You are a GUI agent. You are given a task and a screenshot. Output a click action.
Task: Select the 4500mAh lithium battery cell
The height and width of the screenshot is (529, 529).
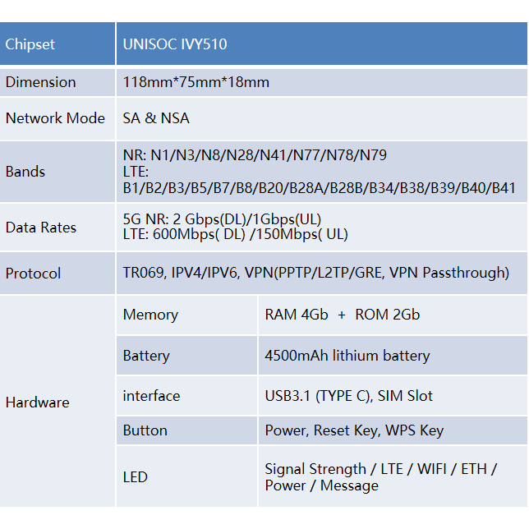point(347,356)
